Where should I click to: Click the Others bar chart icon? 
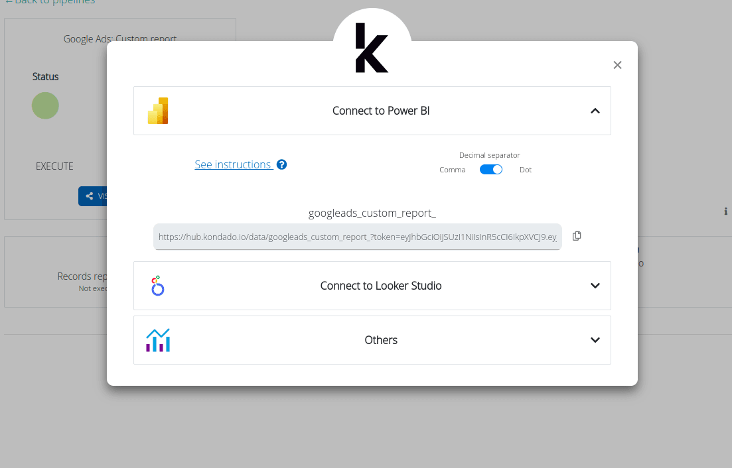pyautogui.click(x=158, y=340)
